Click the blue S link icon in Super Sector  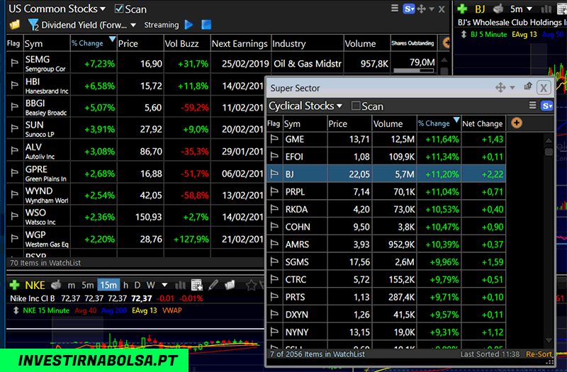pyautogui.click(x=546, y=106)
